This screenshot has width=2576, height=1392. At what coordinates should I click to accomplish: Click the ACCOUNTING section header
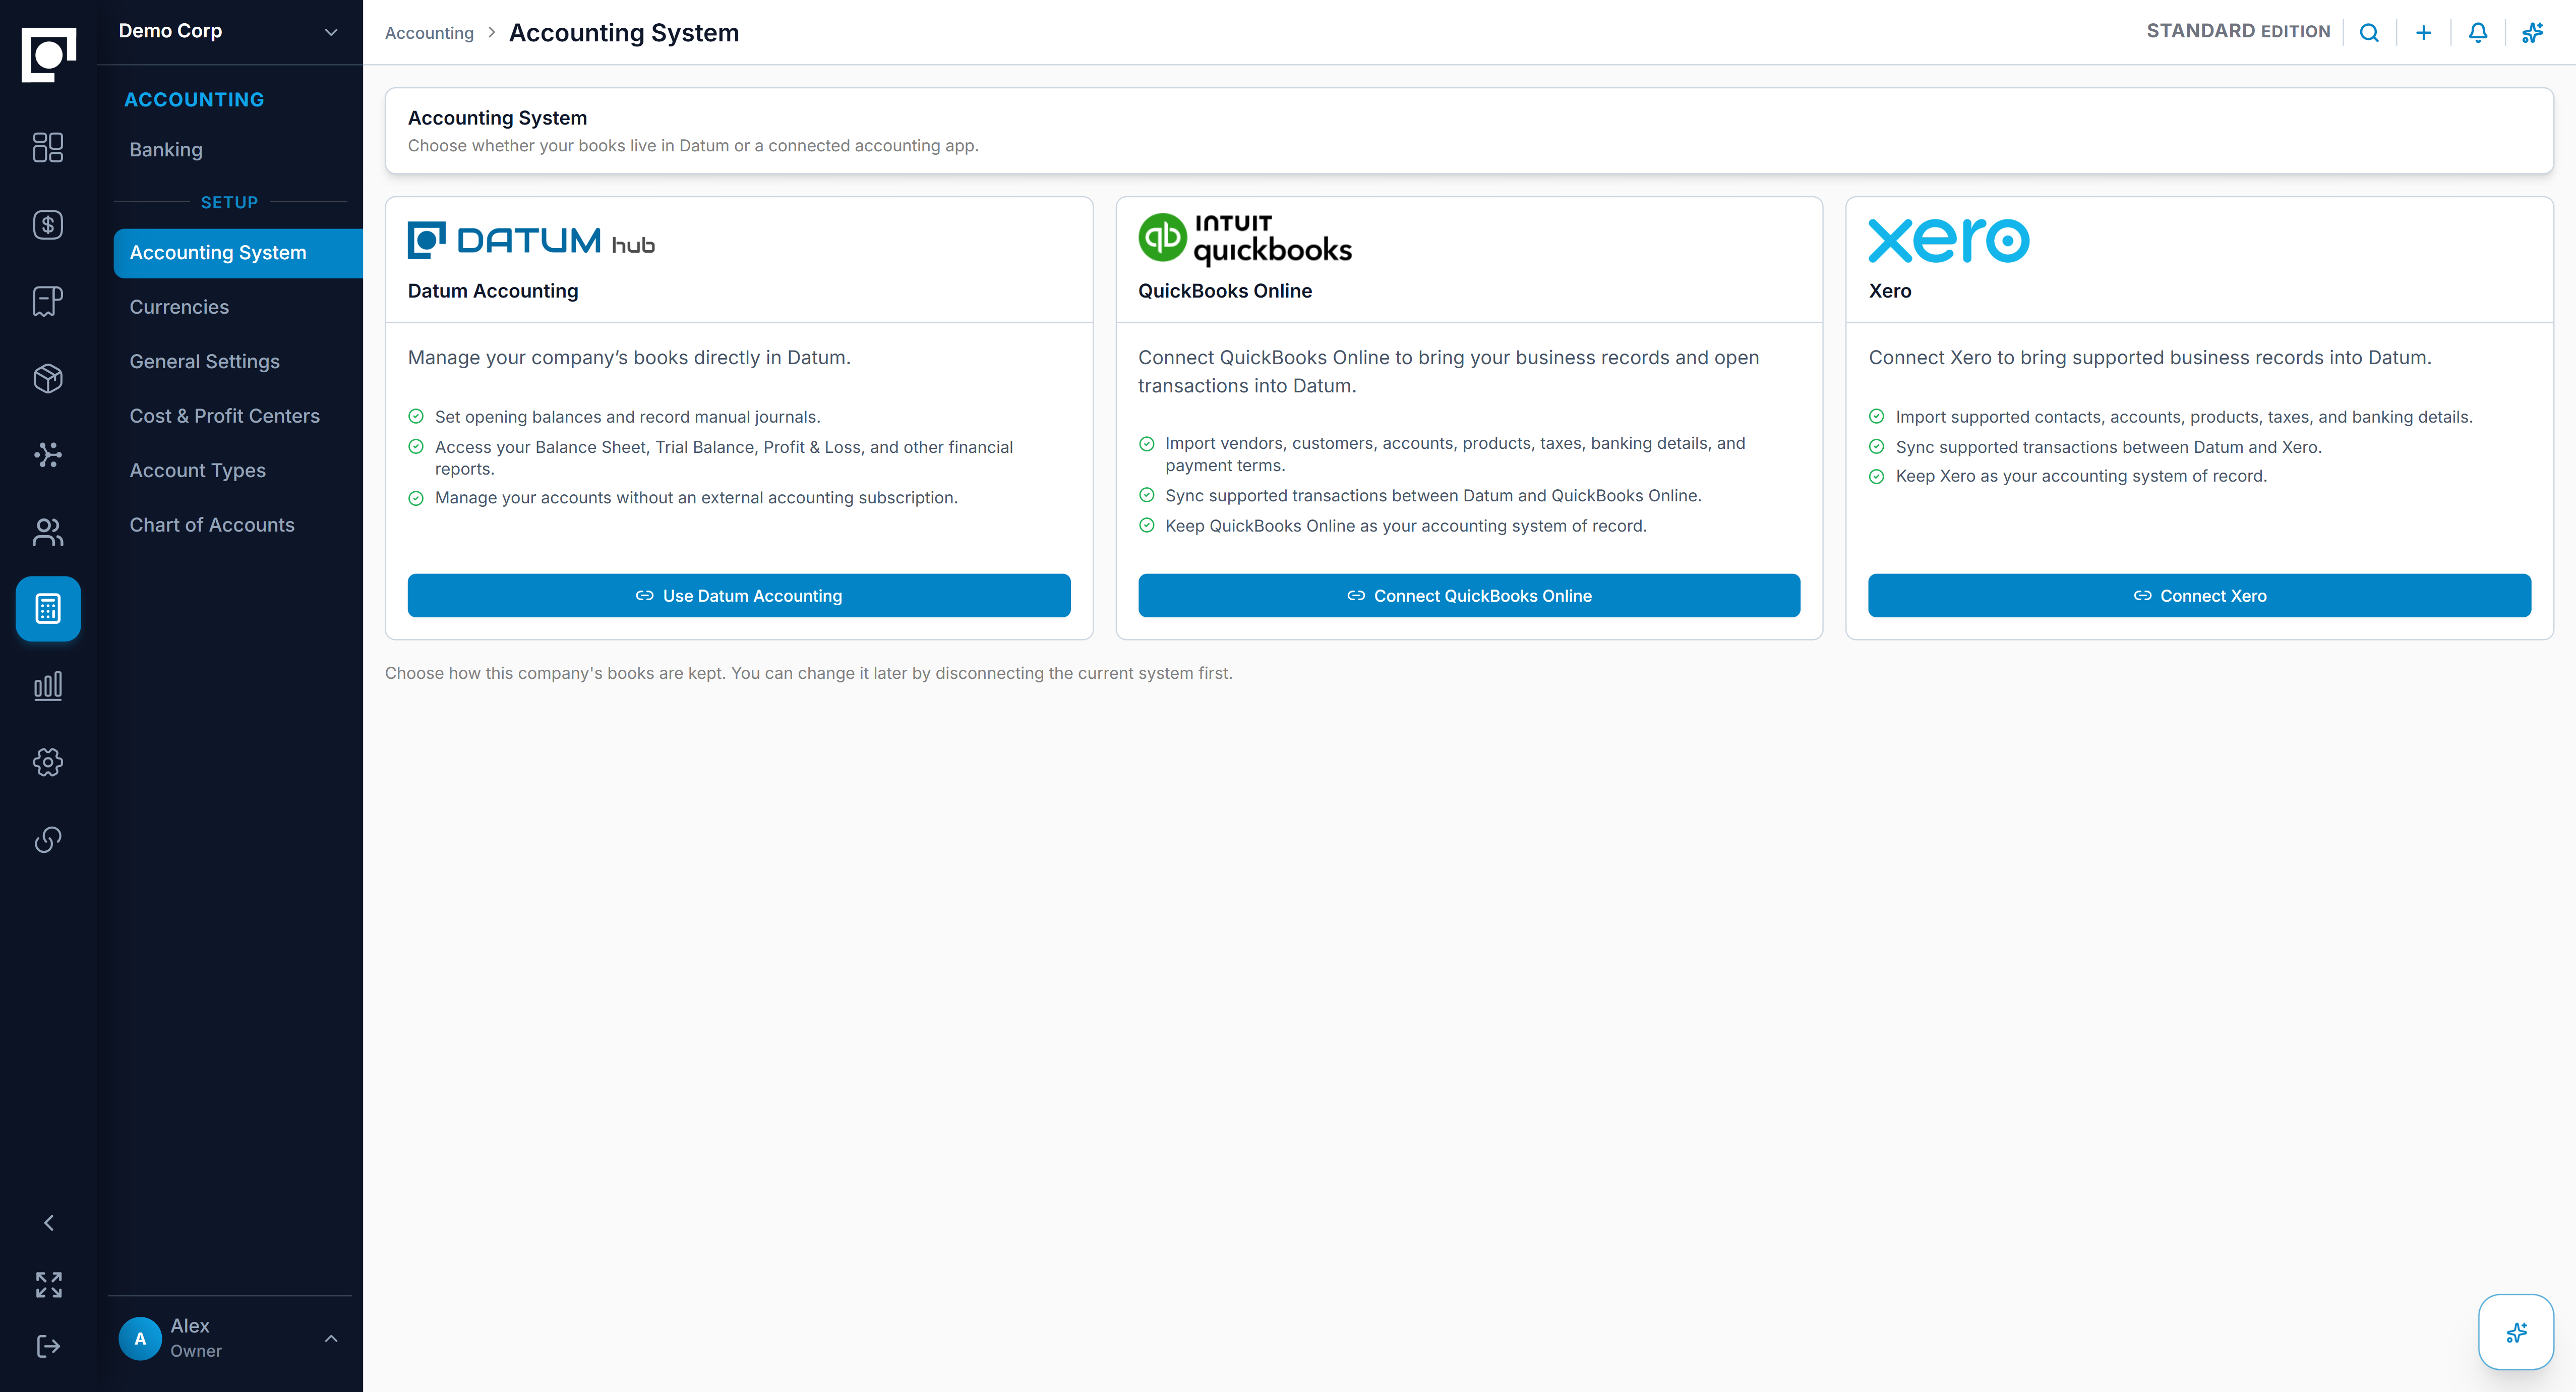point(194,100)
